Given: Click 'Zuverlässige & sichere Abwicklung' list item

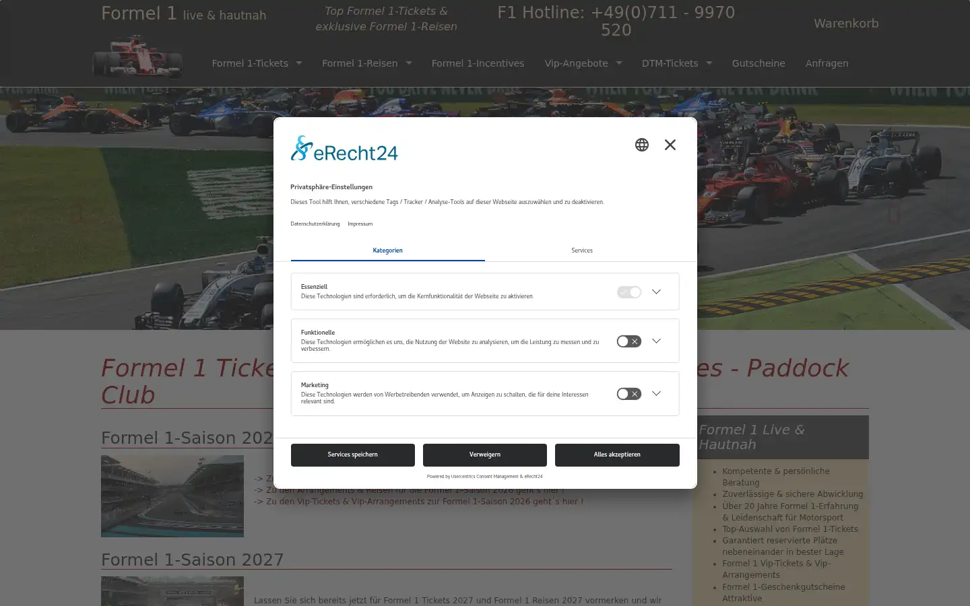Looking at the screenshot, I should (793, 494).
